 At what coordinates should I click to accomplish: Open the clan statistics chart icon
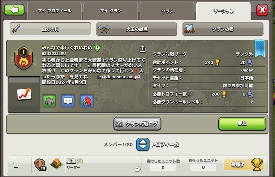24,94
